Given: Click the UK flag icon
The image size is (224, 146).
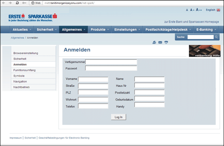Looking at the screenshot, I should coord(218,10).
